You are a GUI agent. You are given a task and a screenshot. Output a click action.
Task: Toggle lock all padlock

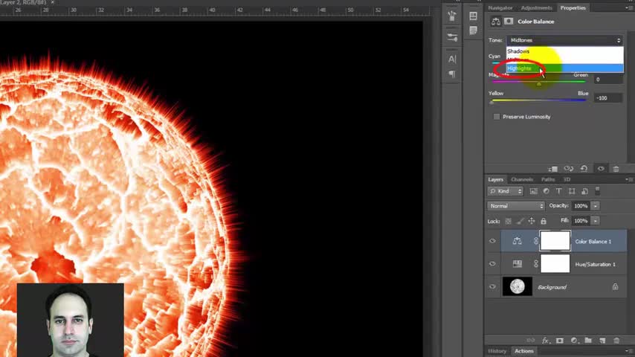[x=544, y=221]
